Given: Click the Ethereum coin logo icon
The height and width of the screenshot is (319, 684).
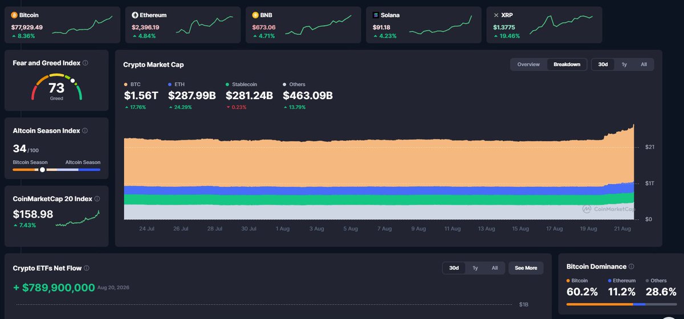Looking at the screenshot, I should click(135, 15).
